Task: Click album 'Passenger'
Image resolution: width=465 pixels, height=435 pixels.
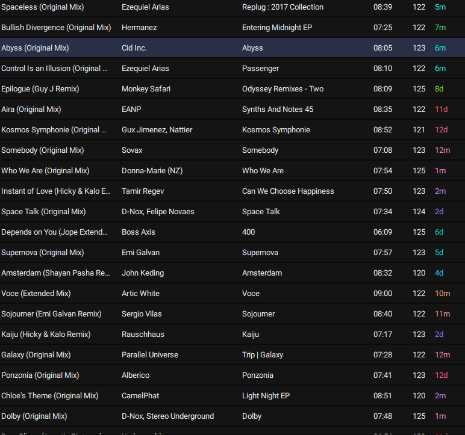Action: (260, 69)
